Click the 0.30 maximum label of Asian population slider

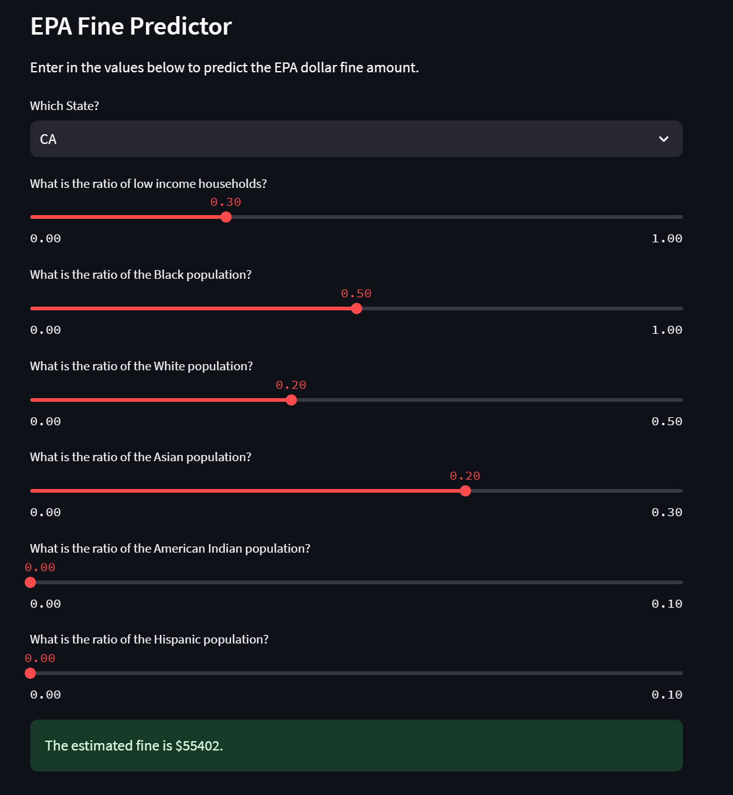click(666, 512)
